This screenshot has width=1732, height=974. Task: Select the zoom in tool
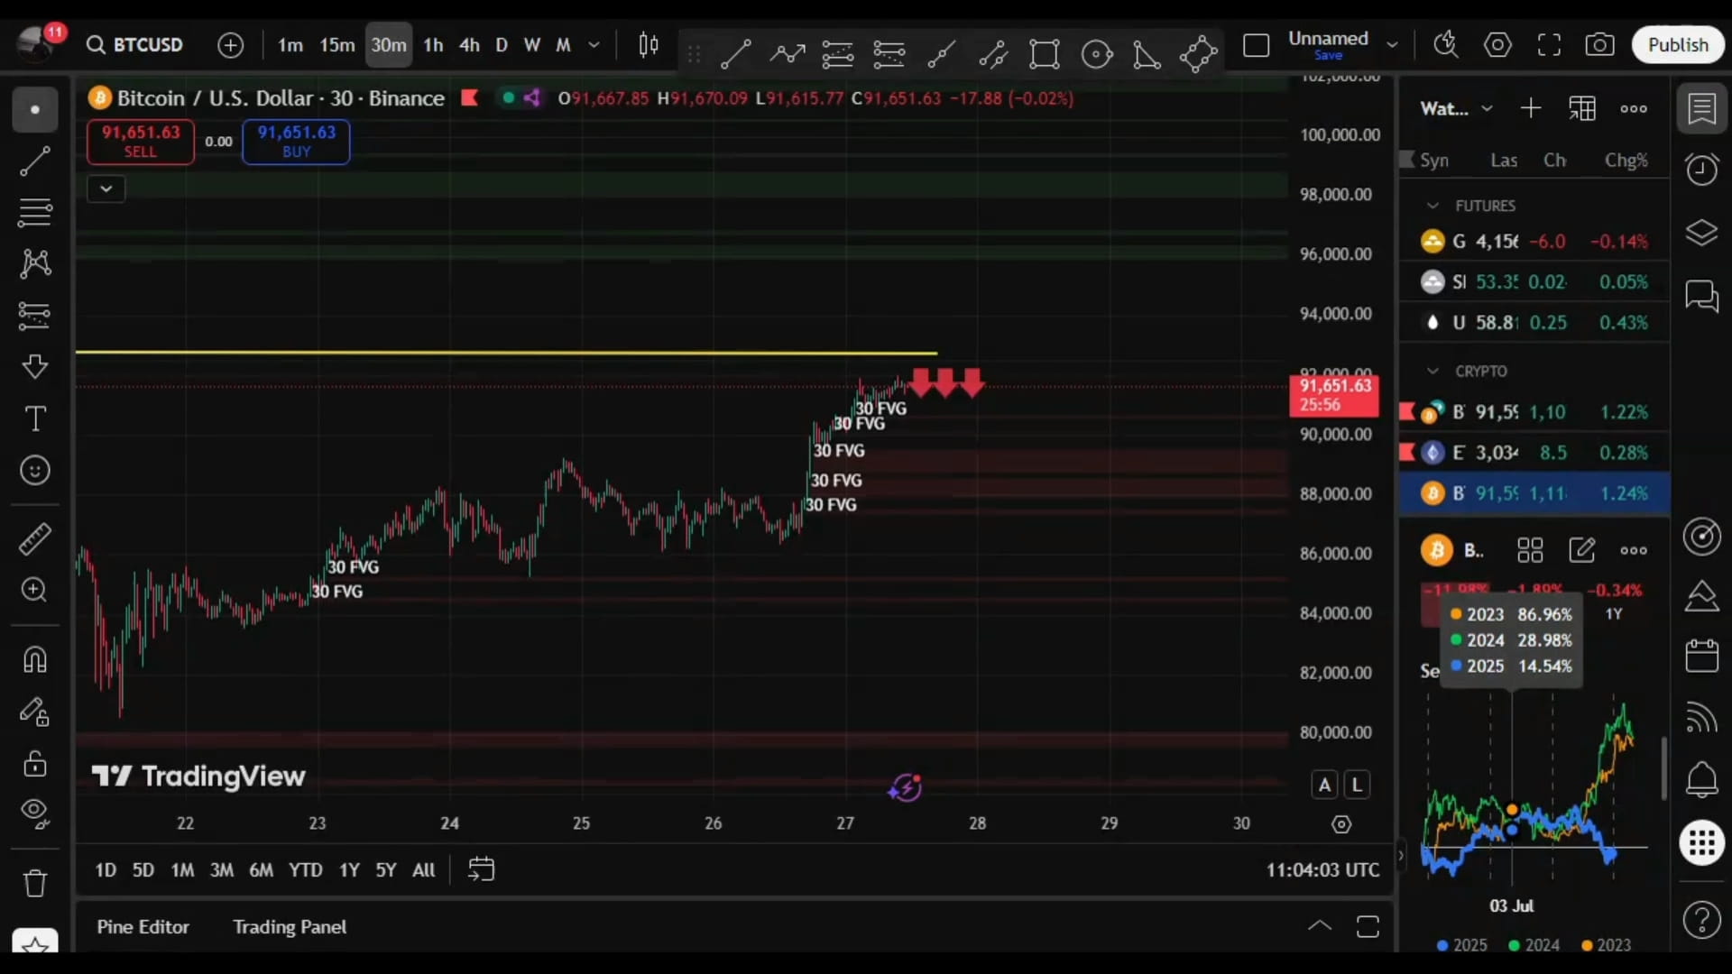click(x=35, y=590)
